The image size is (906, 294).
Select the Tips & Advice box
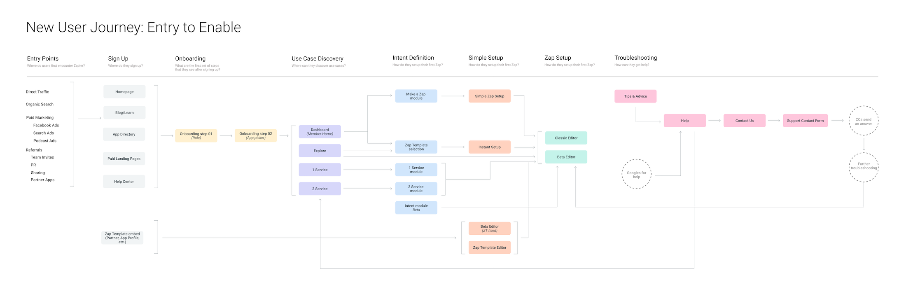(635, 96)
